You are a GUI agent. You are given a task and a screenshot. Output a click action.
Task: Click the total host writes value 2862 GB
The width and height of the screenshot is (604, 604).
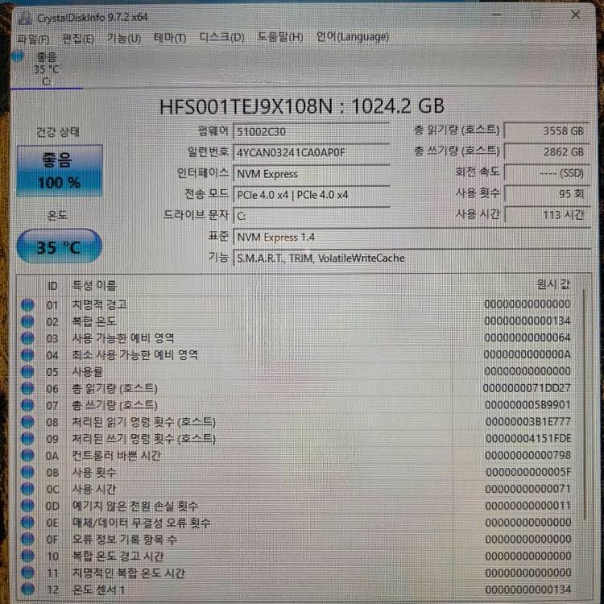[x=547, y=152]
